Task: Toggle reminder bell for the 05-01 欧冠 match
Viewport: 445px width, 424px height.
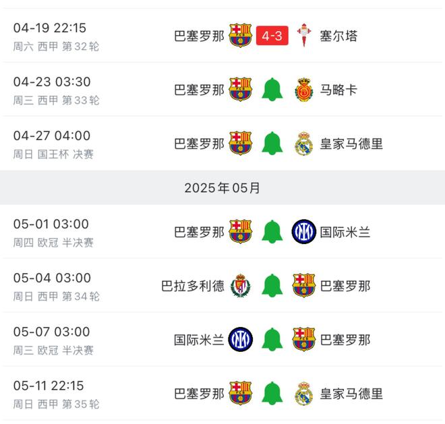Action: (272, 232)
